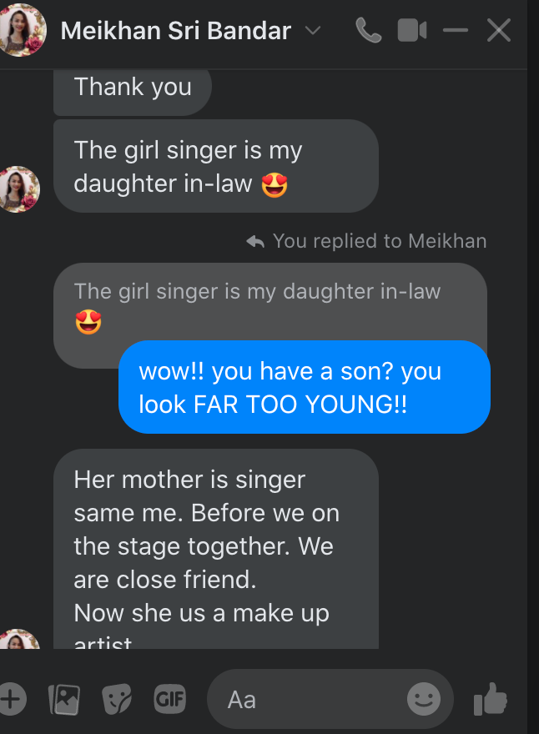Viewport: 539px width, 734px height.
Task: Choose a sticker
Action: click(x=117, y=699)
